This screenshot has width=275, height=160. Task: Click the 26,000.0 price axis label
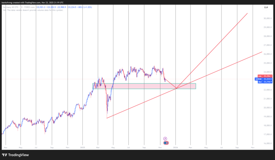click(x=268, y=54)
